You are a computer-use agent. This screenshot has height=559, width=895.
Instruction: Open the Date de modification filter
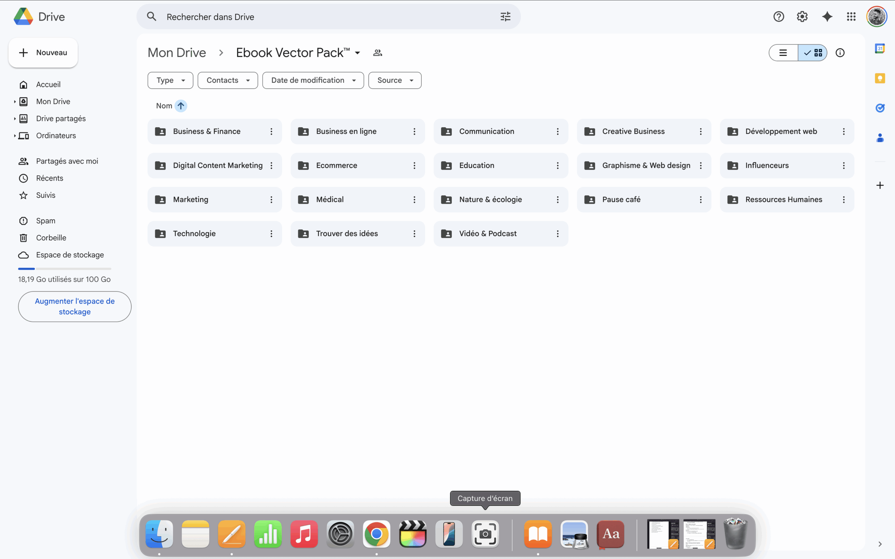click(x=313, y=80)
